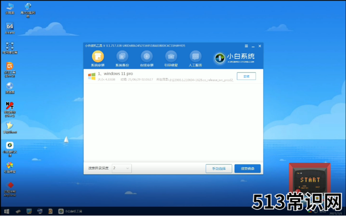Image resolution: width=346 pixels, height=216 pixels.
Task: Click the START gadget on desktop
Action: pos(310,180)
